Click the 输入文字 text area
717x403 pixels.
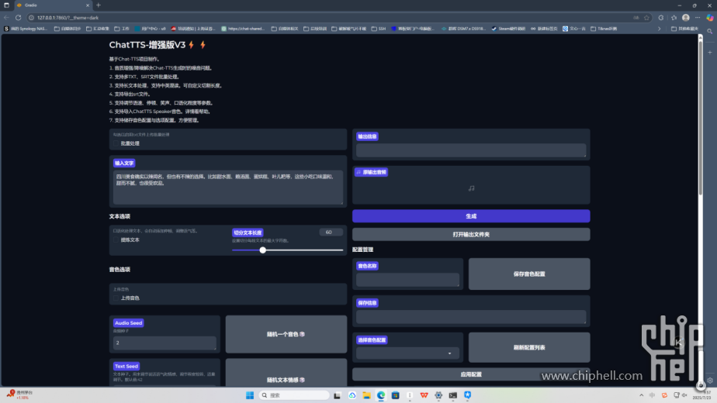pyautogui.click(x=227, y=188)
